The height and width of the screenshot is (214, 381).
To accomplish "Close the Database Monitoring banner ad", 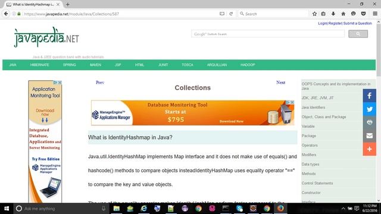I will pyautogui.click(x=292, y=102).
